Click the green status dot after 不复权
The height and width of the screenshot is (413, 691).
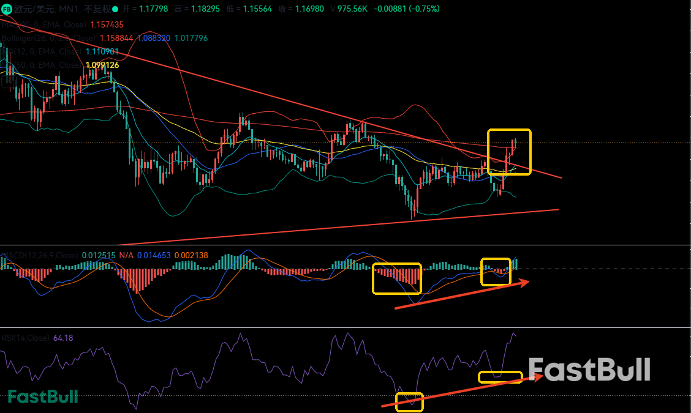click(x=115, y=9)
